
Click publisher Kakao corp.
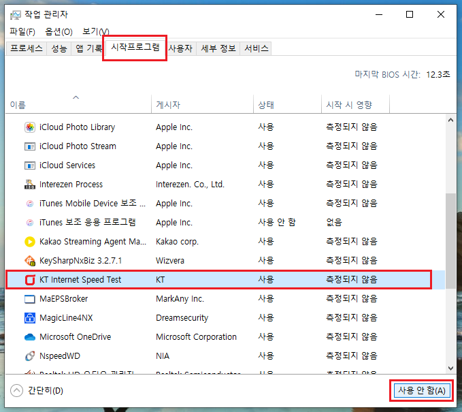click(178, 242)
